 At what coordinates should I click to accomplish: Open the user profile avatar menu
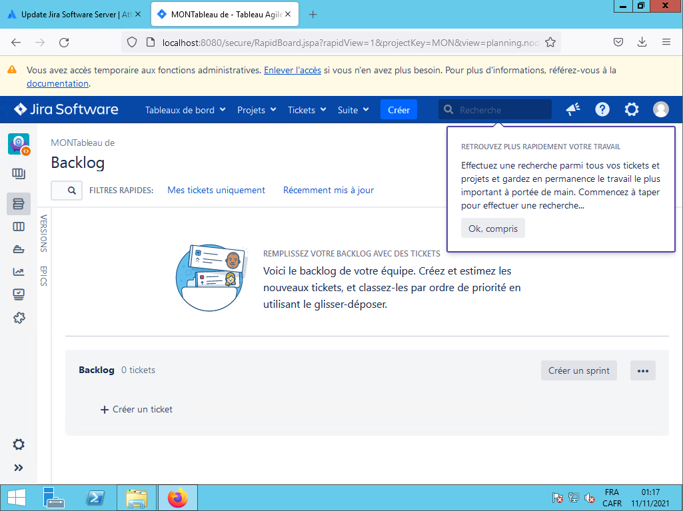click(660, 110)
